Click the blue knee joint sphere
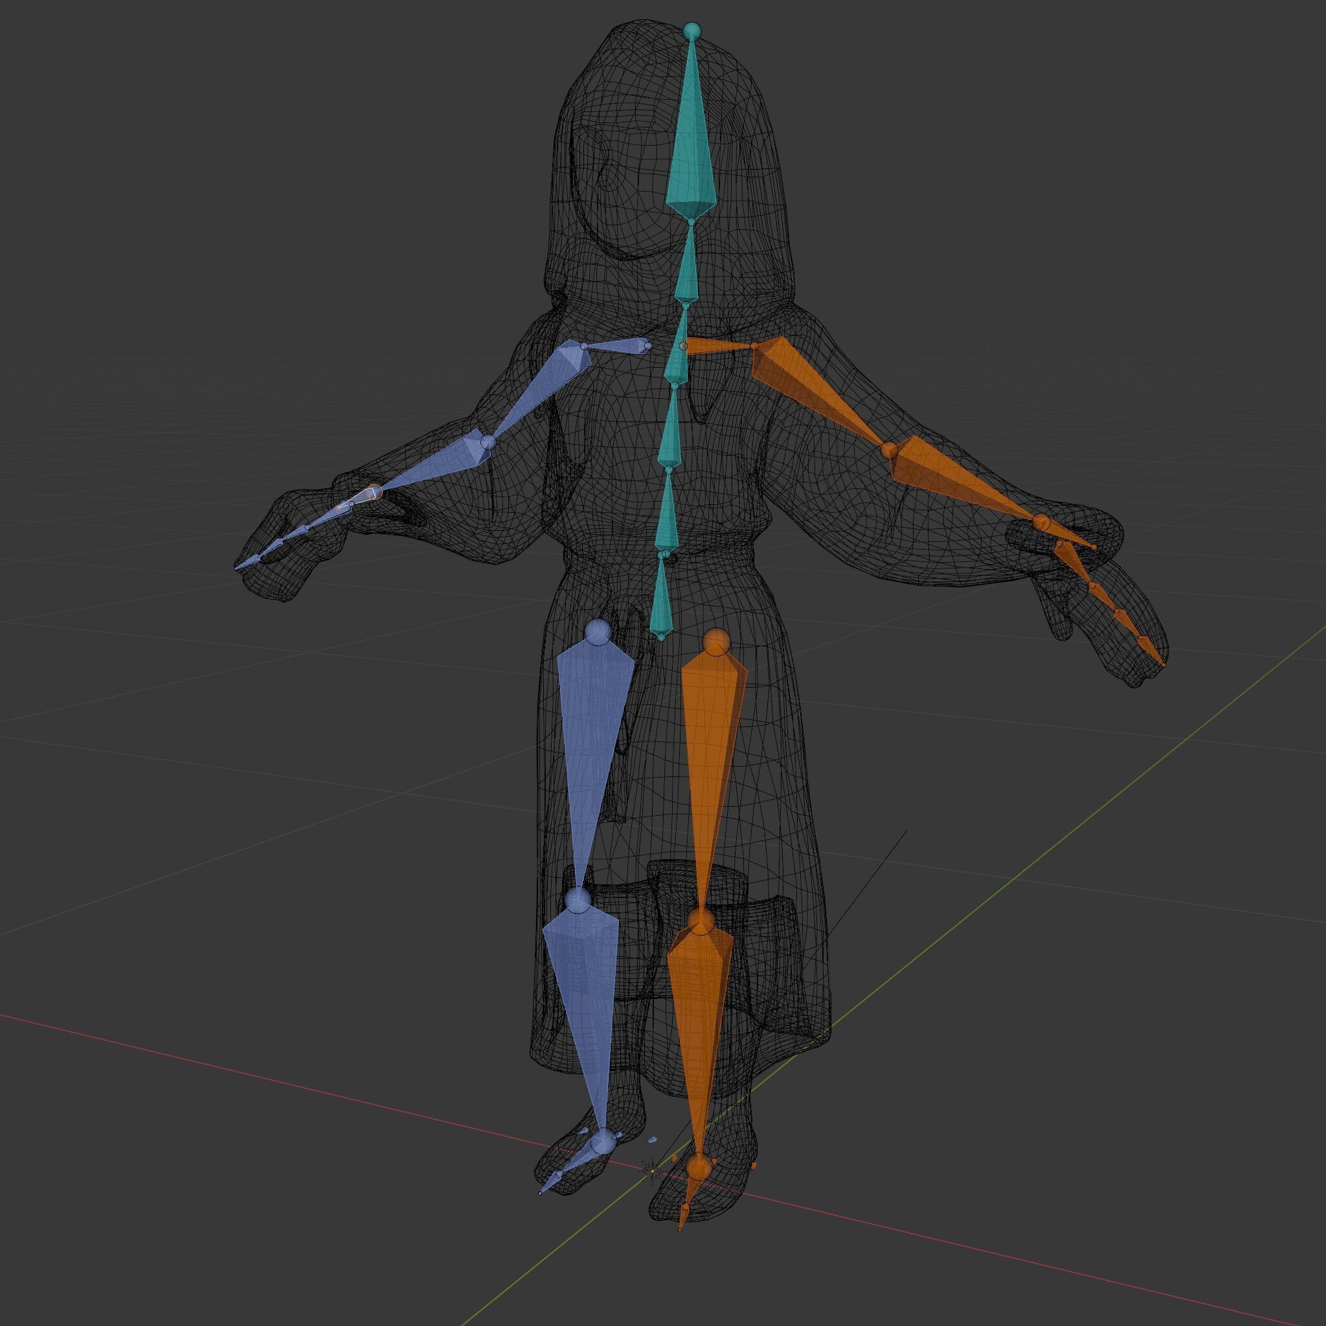The height and width of the screenshot is (1326, 1326). pos(578,899)
